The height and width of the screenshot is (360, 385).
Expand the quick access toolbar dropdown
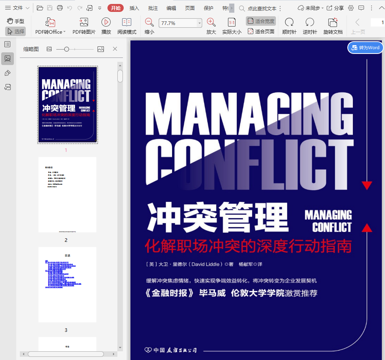pyautogui.click(x=100, y=8)
